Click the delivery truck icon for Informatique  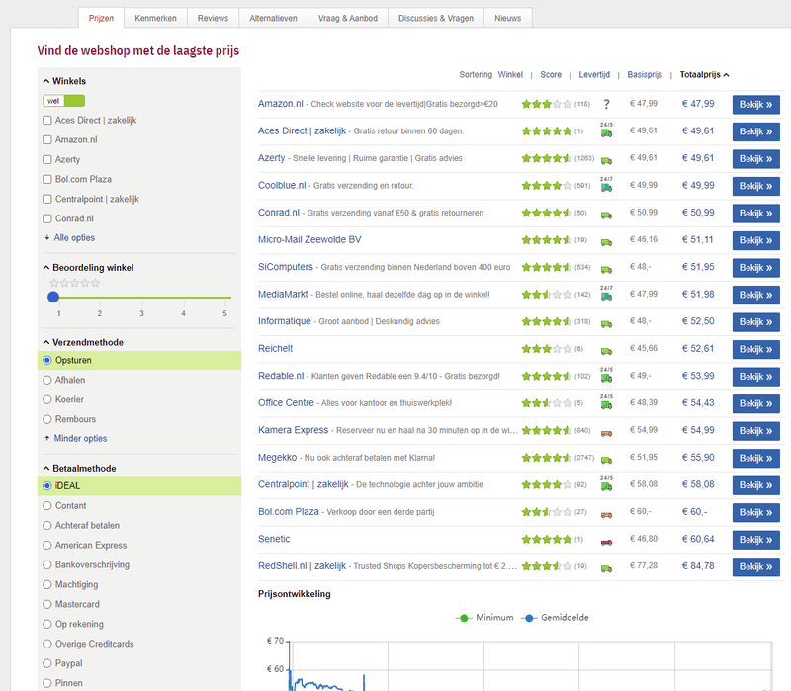pos(606,324)
